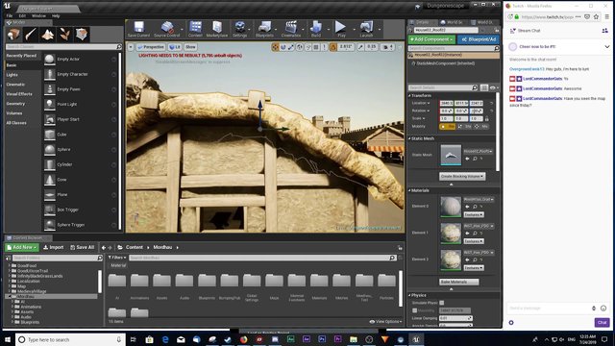Toggle world/local coordinate space icon
The width and height of the screenshot is (615, 346).
tap(300, 47)
